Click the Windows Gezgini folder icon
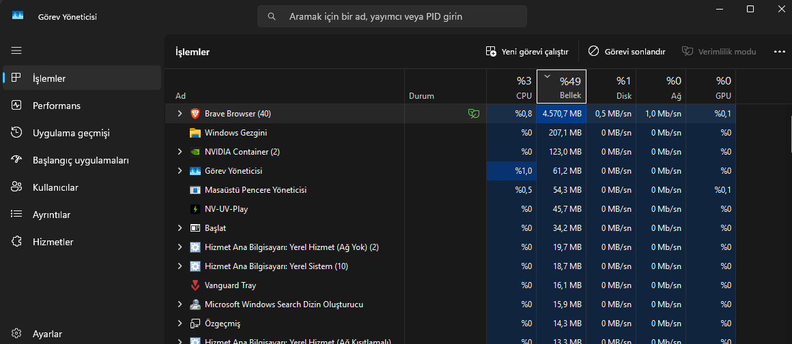The width and height of the screenshot is (792, 344). click(x=195, y=133)
